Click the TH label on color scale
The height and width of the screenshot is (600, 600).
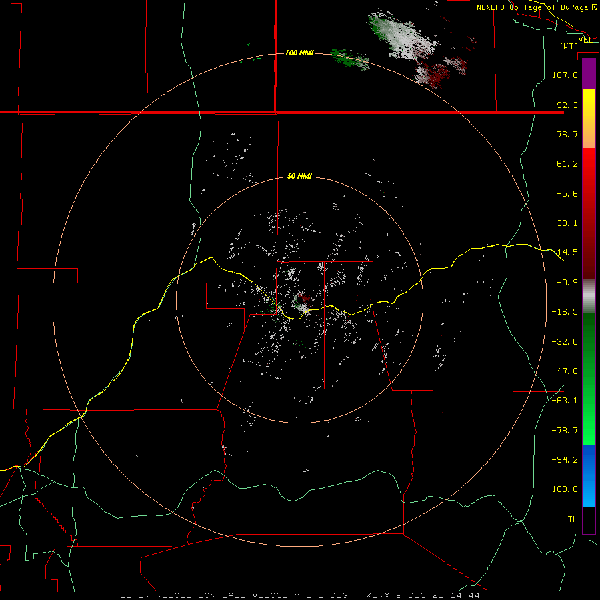click(573, 519)
